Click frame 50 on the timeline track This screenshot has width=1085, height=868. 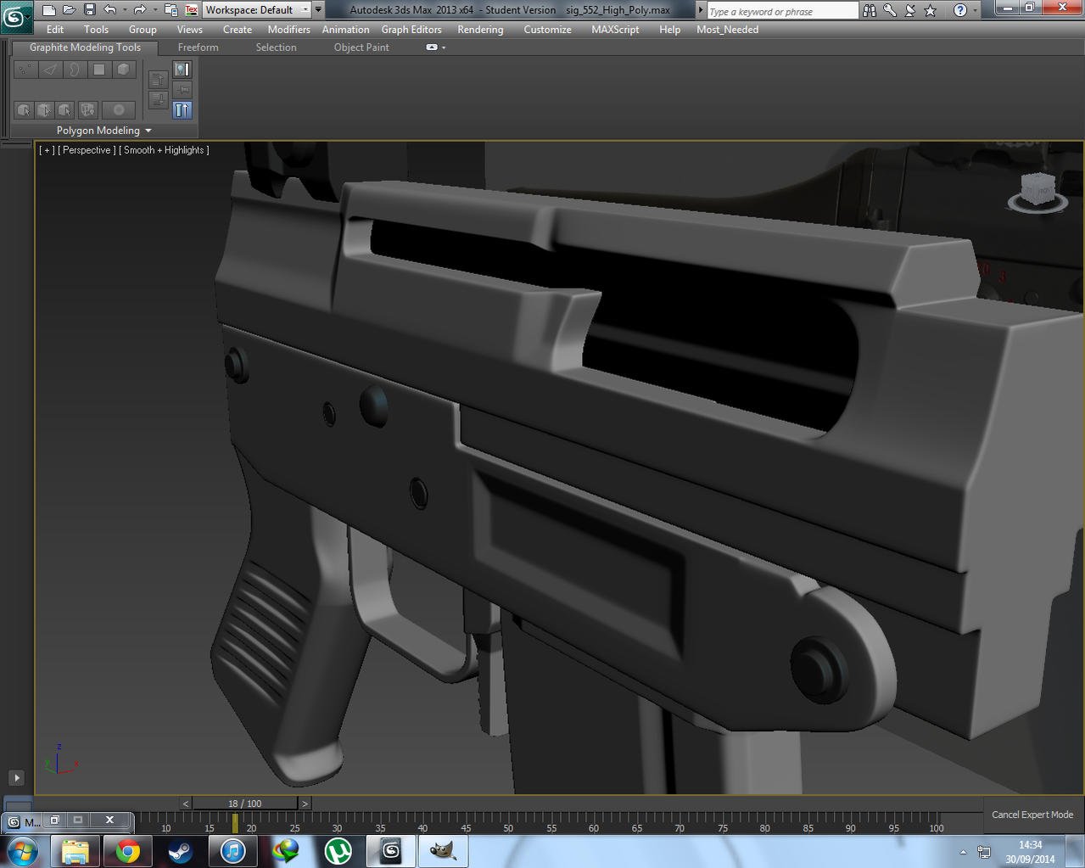point(507,827)
